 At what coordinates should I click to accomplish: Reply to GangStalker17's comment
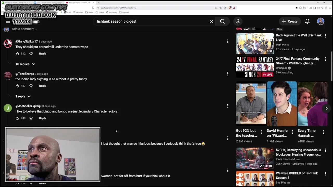[x=42, y=54]
